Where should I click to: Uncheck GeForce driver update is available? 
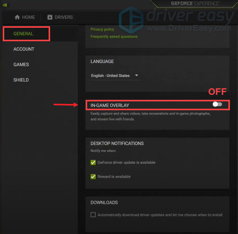coord(93,162)
